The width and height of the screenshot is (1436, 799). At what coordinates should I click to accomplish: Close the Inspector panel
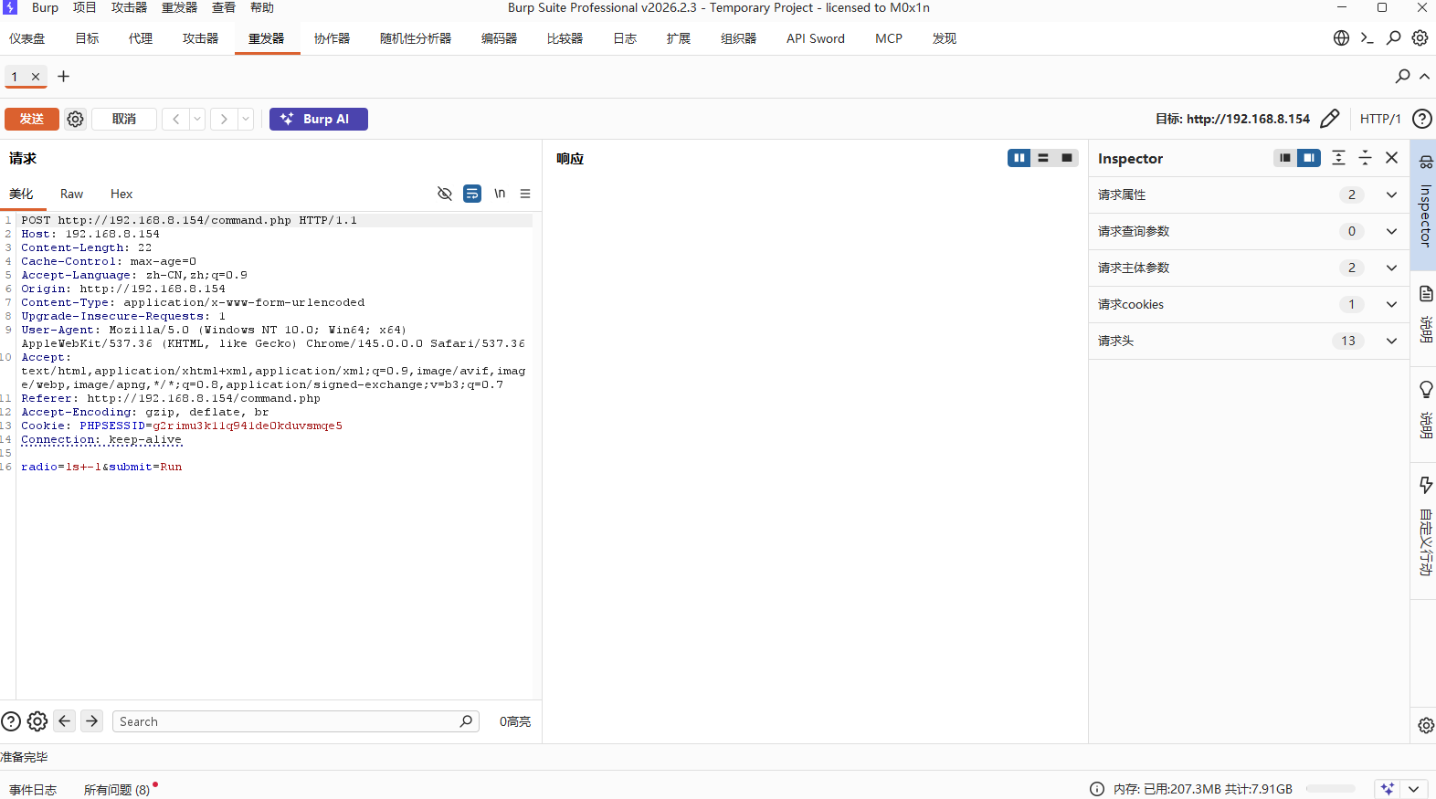[1391, 158]
